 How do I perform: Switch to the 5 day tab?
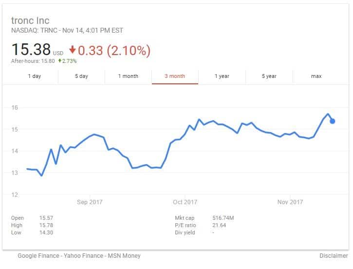click(81, 76)
